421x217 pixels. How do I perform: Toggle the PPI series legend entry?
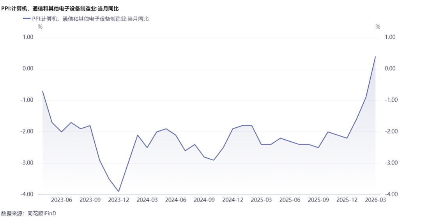click(x=86, y=19)
